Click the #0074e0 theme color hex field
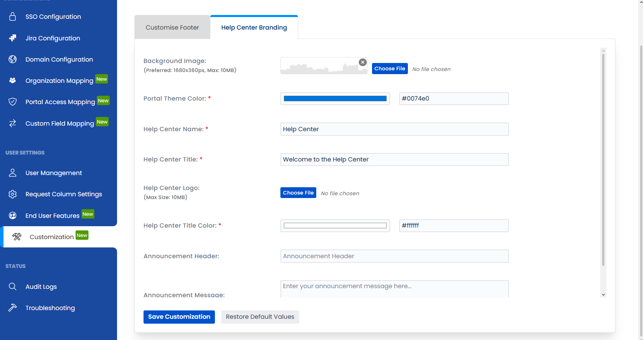The image size is (643, 340). [454, 98]
